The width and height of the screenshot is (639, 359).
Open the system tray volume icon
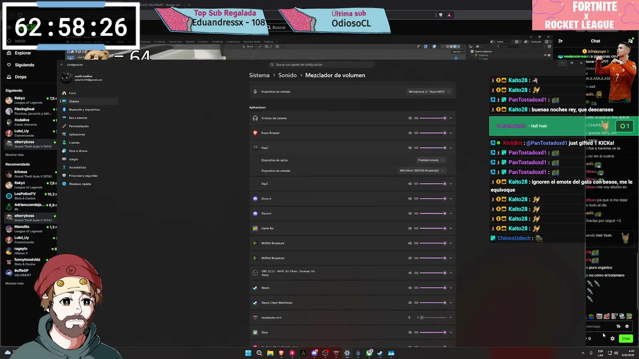point(617,353)
